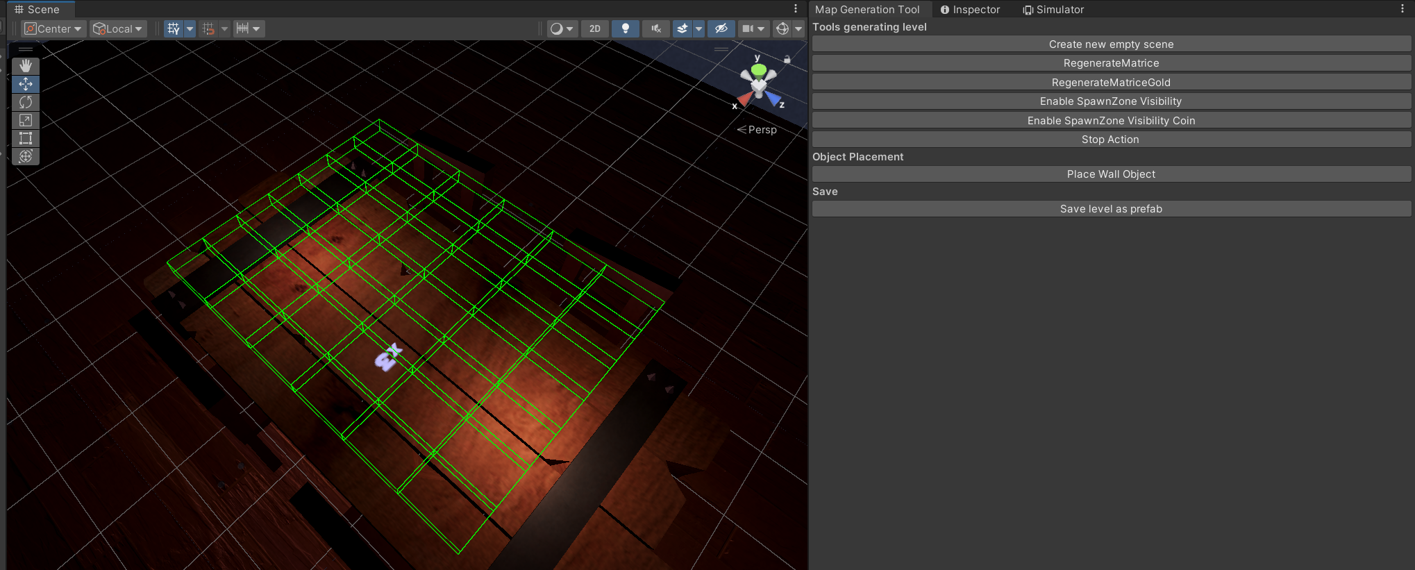Select the Rect transform tool
Image resolution: width=1415 pixels, height=570 pixels.
pos(26,138)
